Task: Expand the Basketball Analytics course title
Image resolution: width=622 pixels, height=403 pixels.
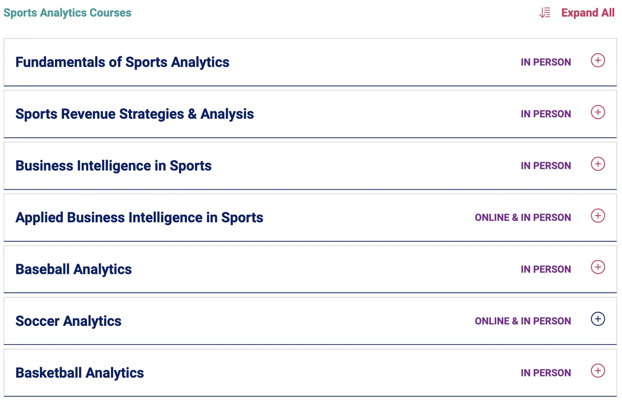Action: pos(80,373)
